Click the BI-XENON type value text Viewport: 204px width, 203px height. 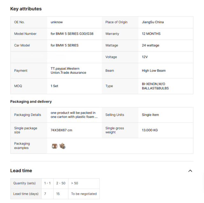point(155,86)
